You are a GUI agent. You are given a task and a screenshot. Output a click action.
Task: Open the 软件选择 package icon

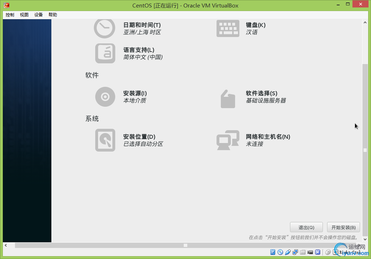click(228, 99)
